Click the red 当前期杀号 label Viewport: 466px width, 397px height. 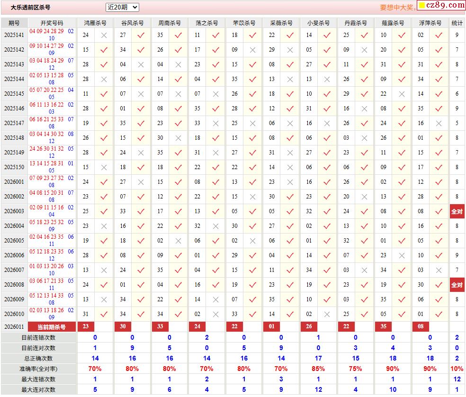tap(52, 326)
